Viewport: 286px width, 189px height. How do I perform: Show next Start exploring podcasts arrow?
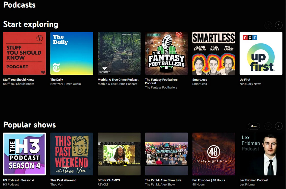pyautogui.click(x=279, y=25)
